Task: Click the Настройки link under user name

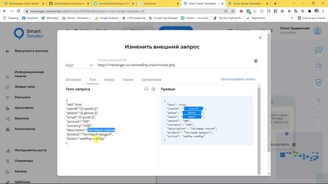Action: tap(288, 33)
